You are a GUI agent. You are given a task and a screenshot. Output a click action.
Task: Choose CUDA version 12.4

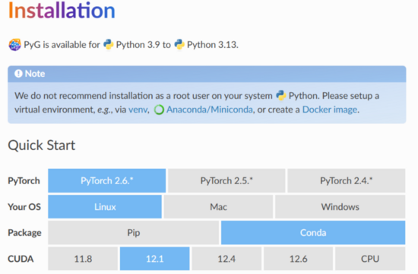pos(226,259)
